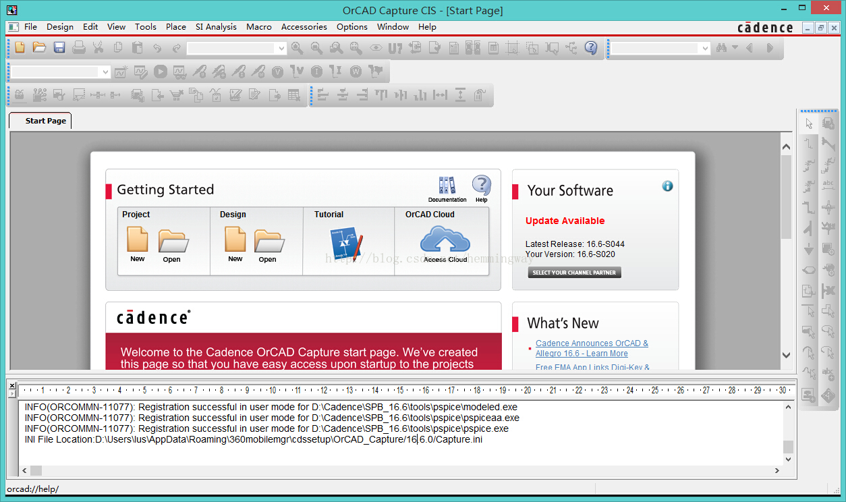Click the search text input field
Viewport: 846px width, 502px height.
coord(655,49)
